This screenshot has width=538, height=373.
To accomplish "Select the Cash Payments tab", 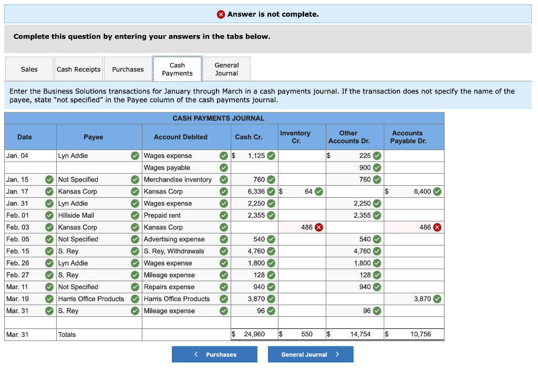I will click(178, 69).
